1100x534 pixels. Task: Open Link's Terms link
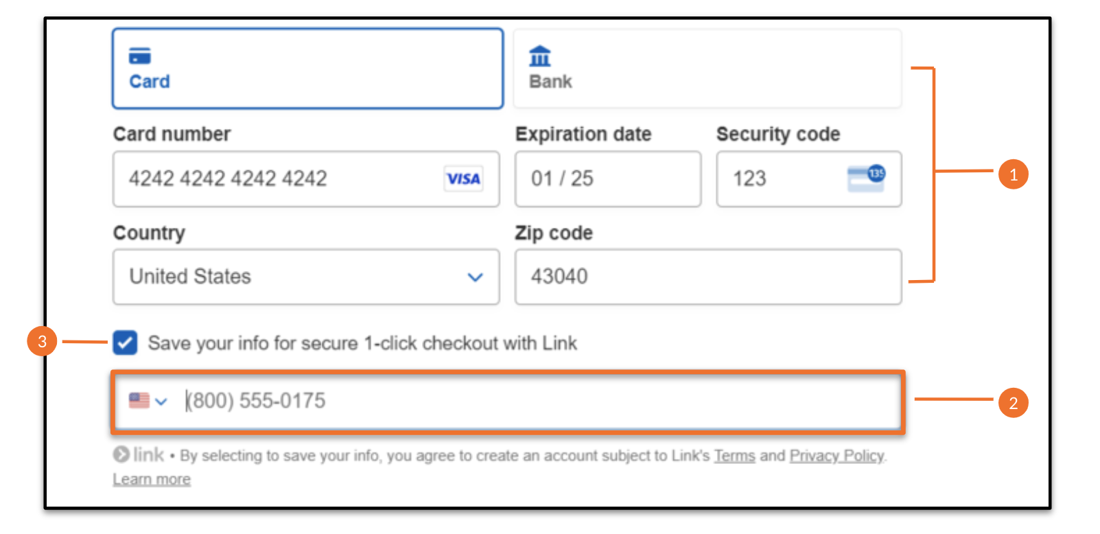click(734, 456)
